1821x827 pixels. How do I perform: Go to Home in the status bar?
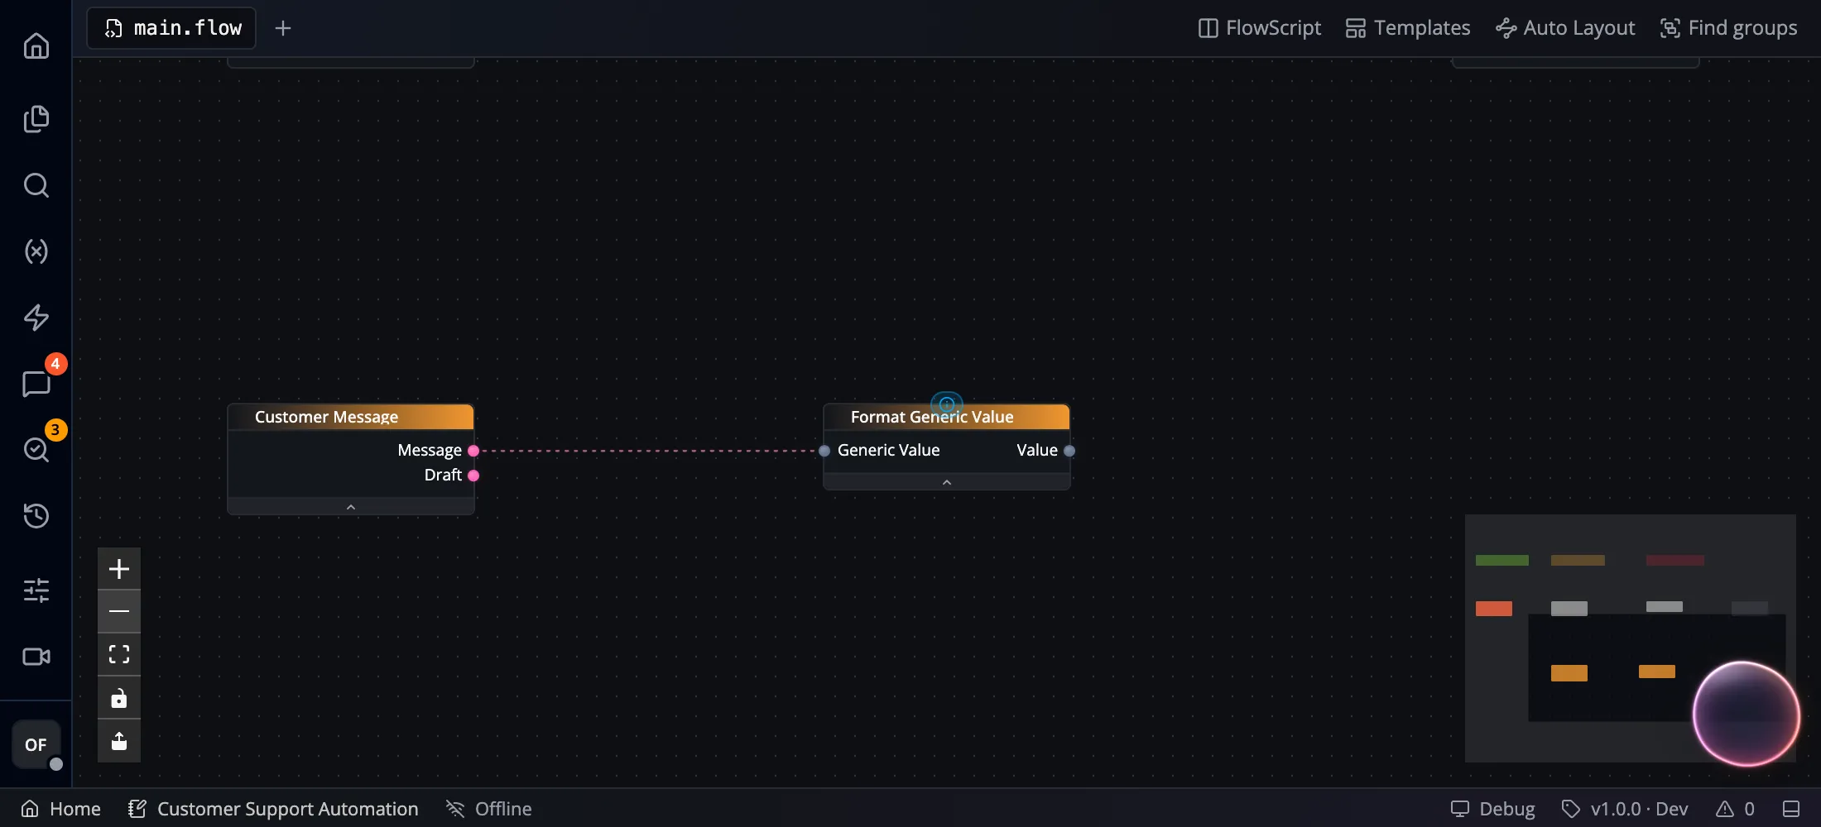60,809
